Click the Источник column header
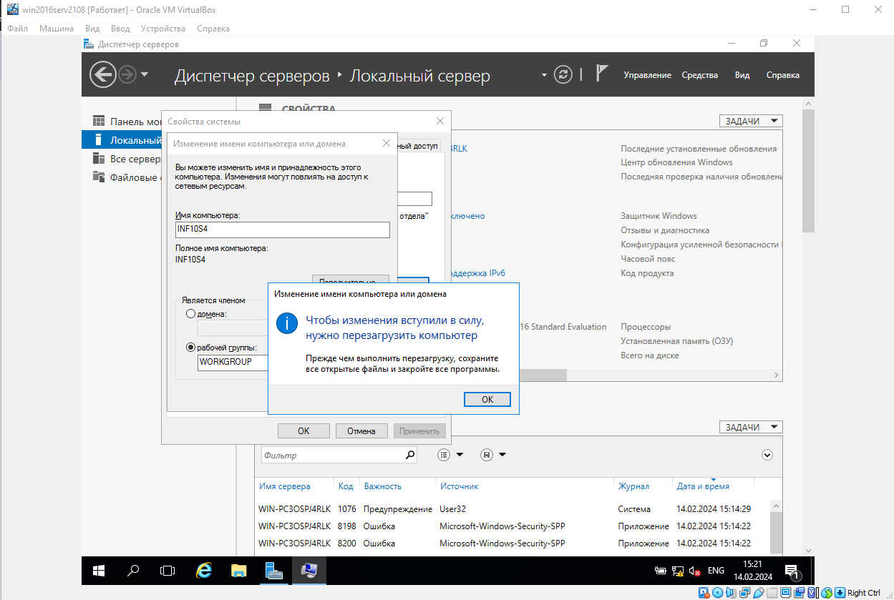This screenshot has width=894, height=600. [x=459, y=486]
